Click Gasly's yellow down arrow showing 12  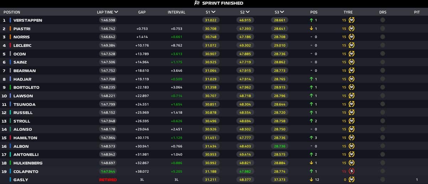point(311,180)
